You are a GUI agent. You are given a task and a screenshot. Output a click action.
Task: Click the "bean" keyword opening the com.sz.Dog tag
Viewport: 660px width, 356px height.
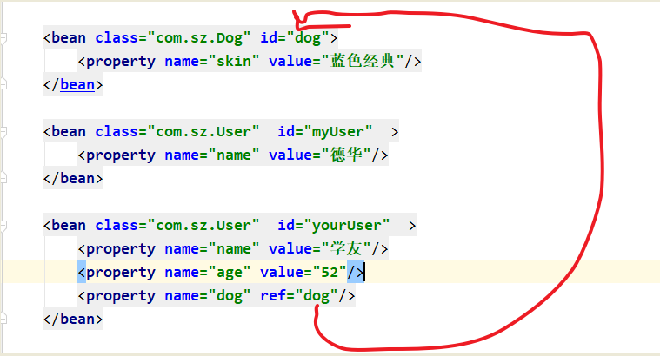click(x=69, y=38)
